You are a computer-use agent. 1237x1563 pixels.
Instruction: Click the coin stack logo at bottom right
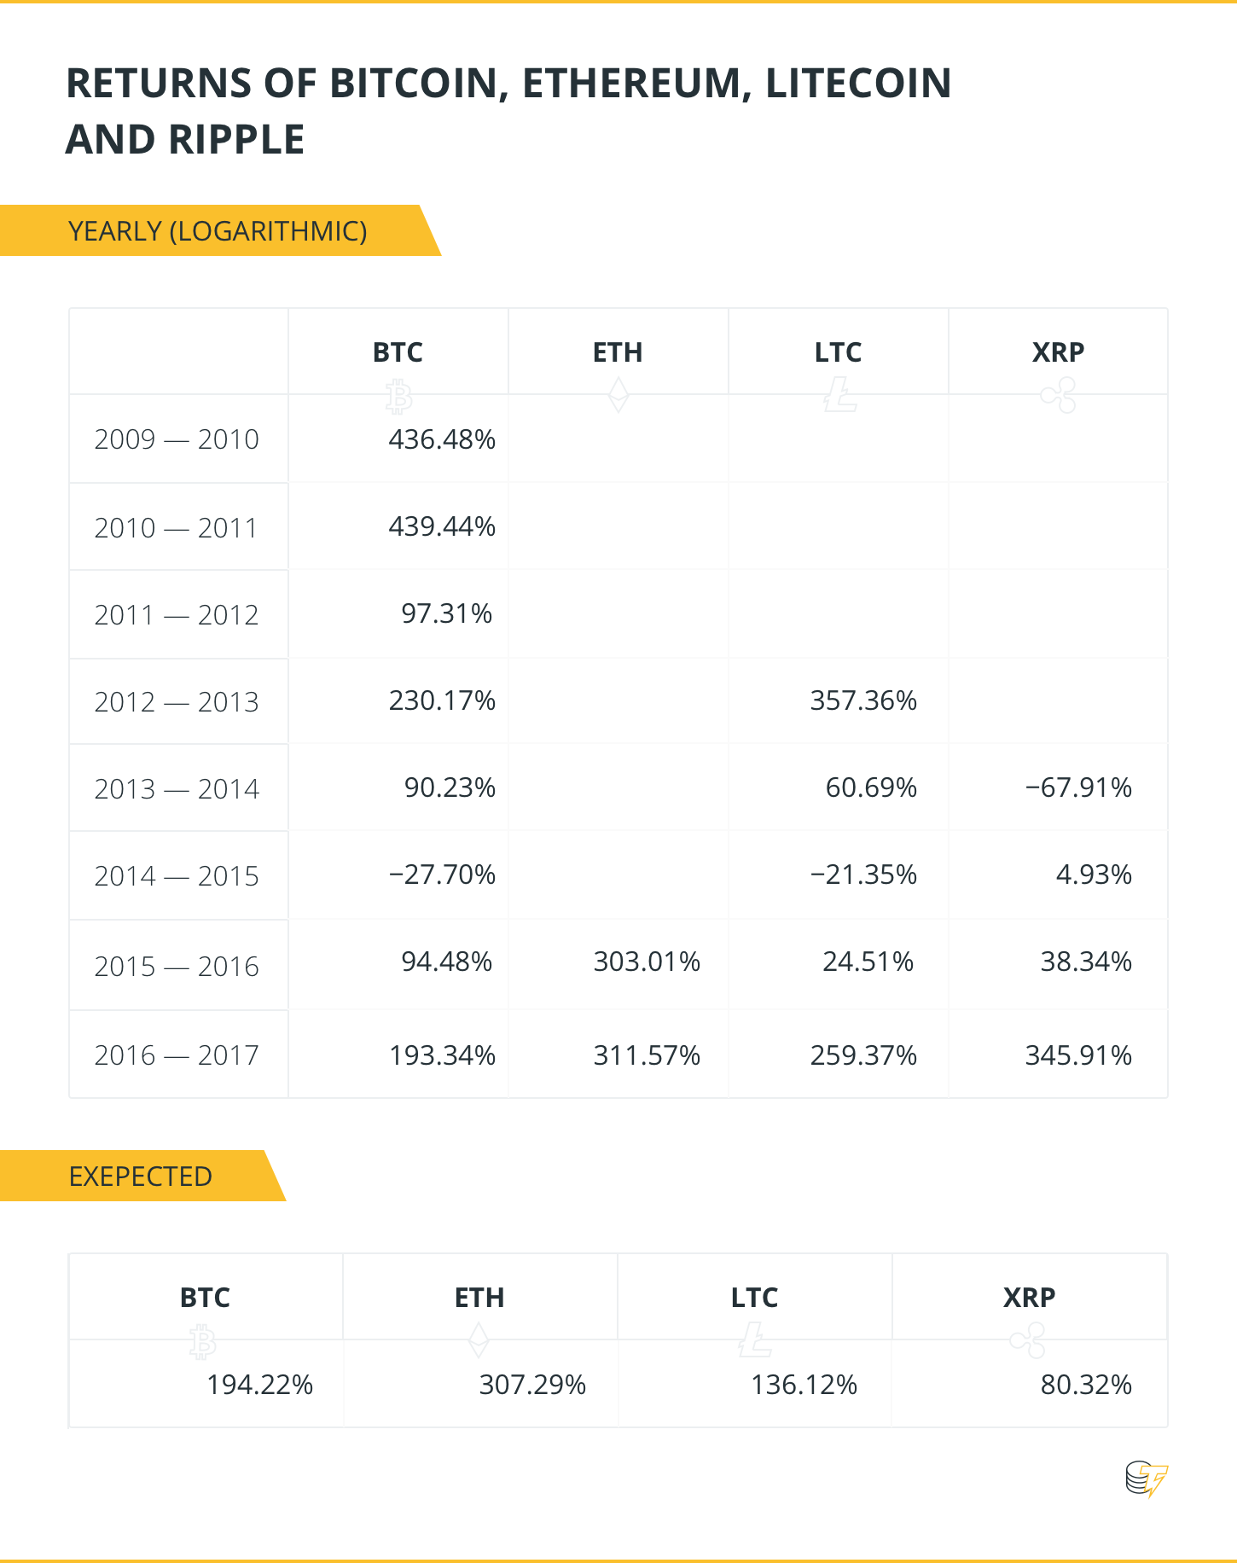tap(1146, 1479)
